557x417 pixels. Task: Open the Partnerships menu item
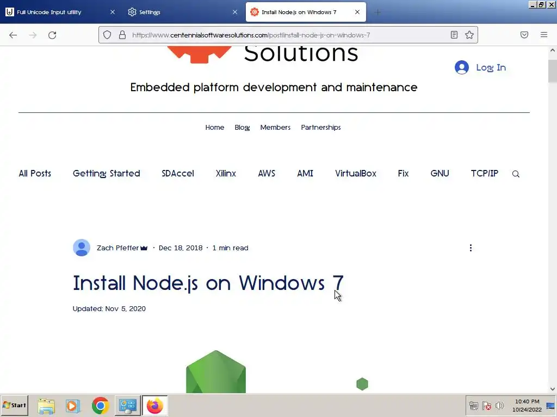(x=321, y=127)
